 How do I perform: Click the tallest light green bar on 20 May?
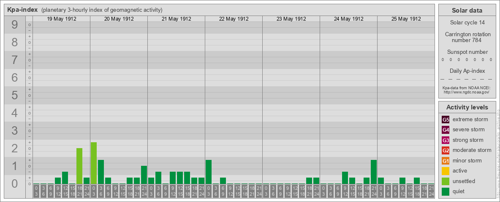pyautogui.click(x=94, y=163)
